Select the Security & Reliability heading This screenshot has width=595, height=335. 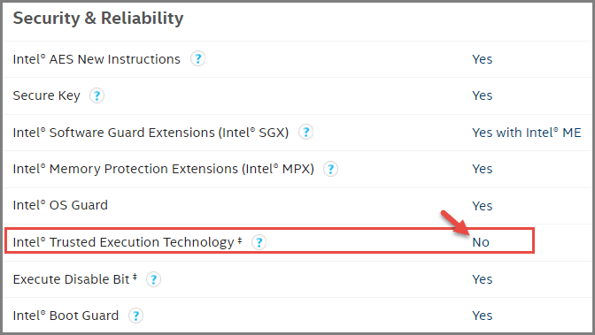point(98,19)
